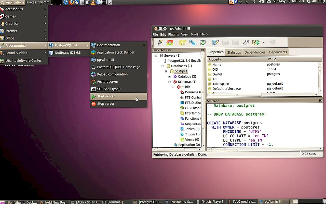This screenshot has width=326, height=204.
Task: Choose Reload configuration menu entry
Action: 119,74
